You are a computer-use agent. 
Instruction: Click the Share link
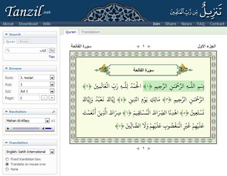coord(170,24)
